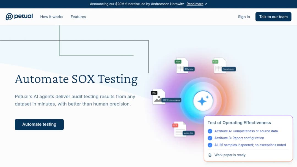Click the 'Automate SOX Testing' headline
Screen dimensions: 297x167
click(76, 79)
